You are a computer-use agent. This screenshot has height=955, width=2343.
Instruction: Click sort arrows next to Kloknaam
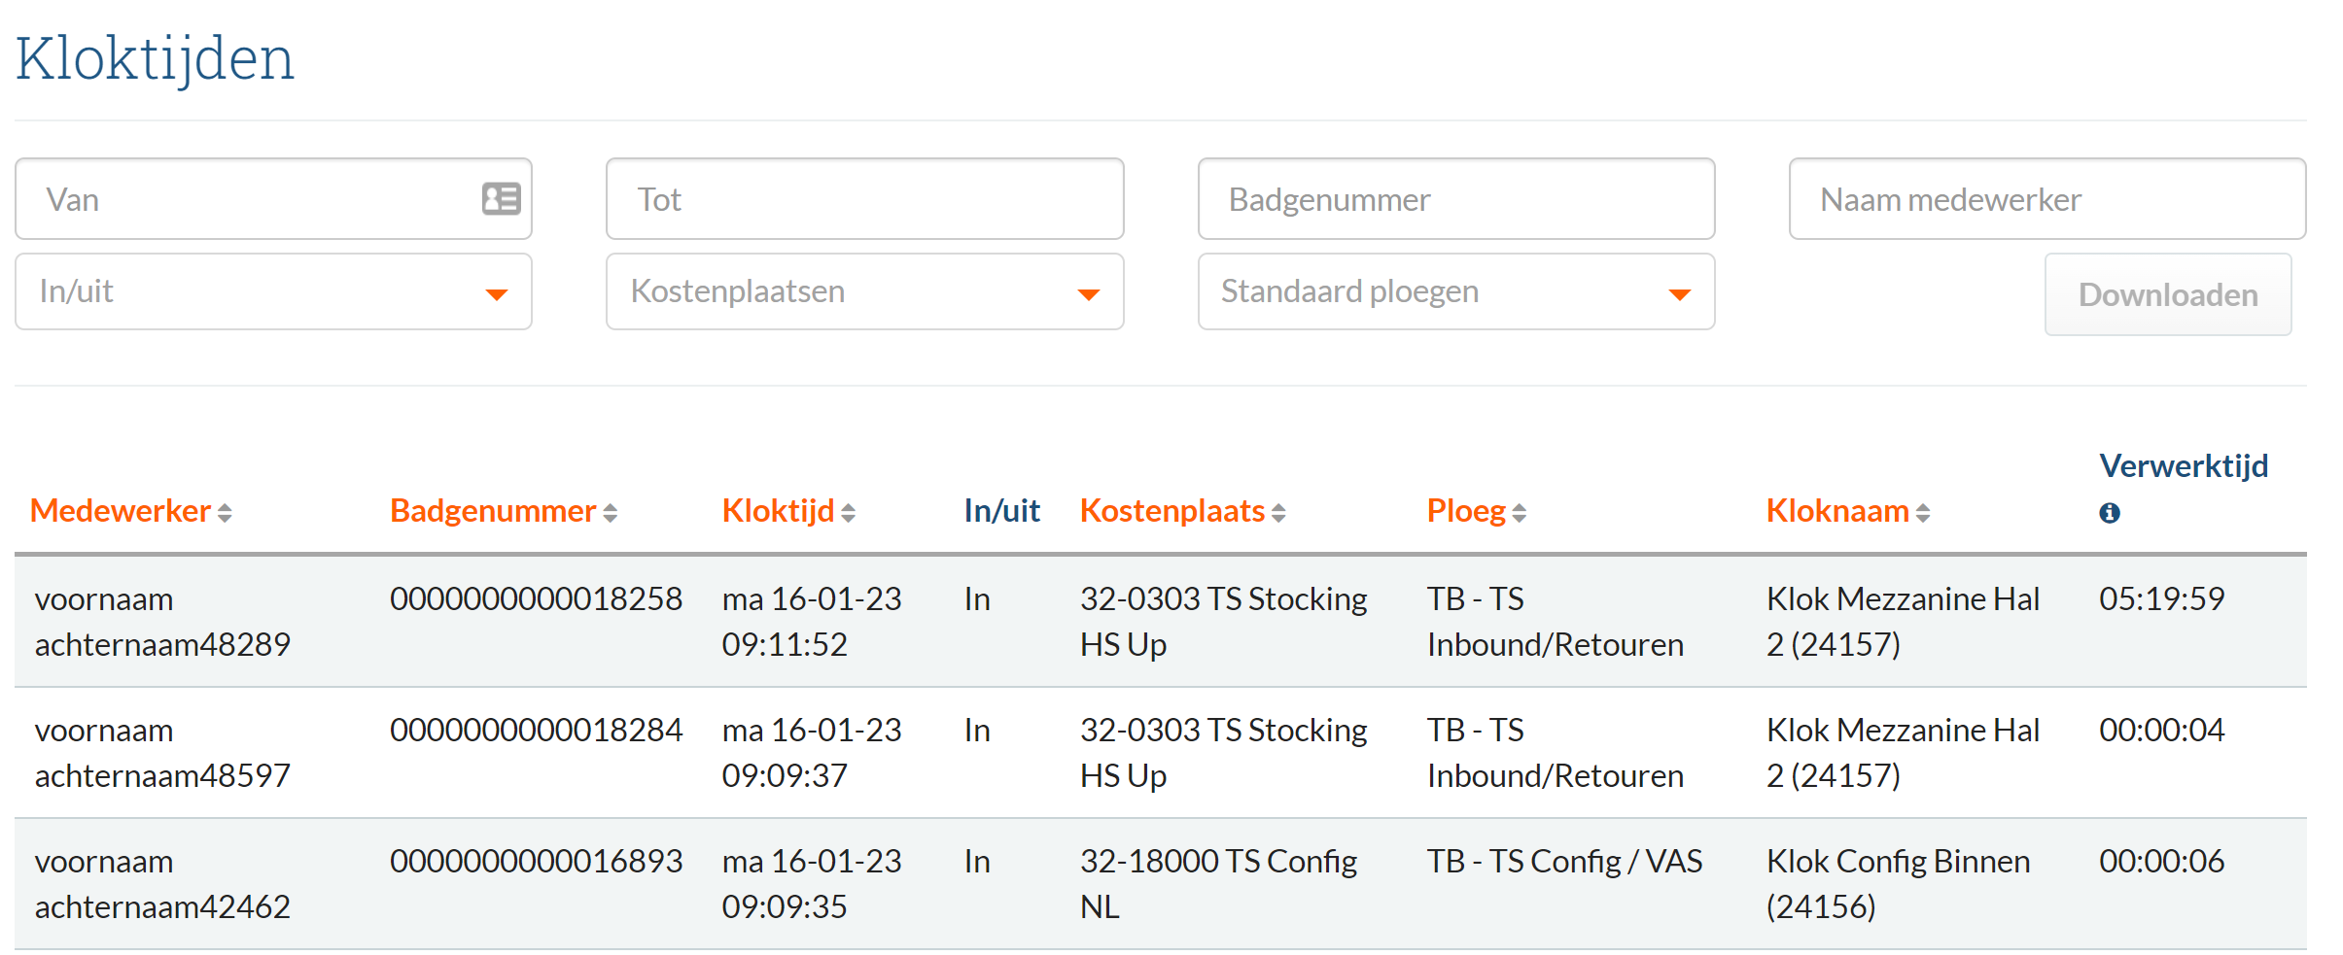(x=1922, y=513)
